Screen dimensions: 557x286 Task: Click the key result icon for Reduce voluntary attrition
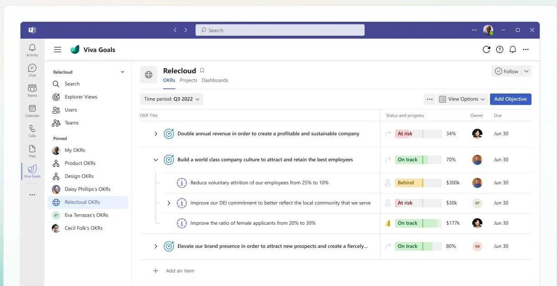coord(182,182)
